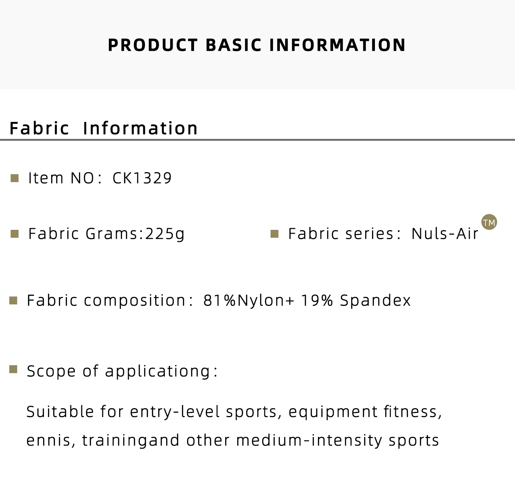515x481 pixels.
Task: Click the Fabric Grams:225g text
Action: coord(106,234)
